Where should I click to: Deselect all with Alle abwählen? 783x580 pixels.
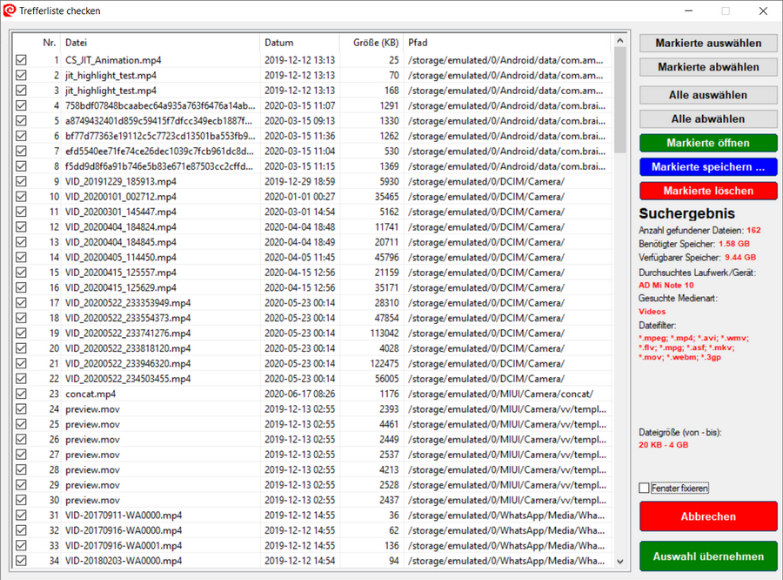[x=708, y=119]
